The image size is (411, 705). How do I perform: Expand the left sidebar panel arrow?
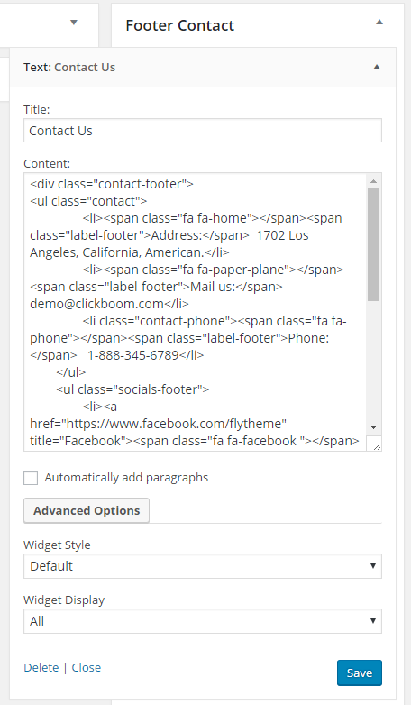(x=74, y=23)
